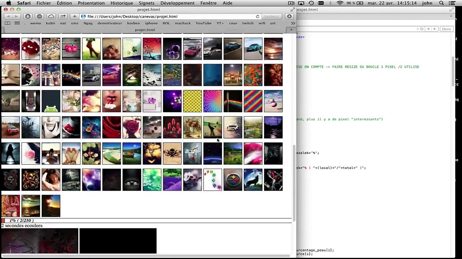Image resolution: width=462 pixels, height=259 pixels.
Task: Select the green Android robot thumbnail
Action: pos(51,101)
